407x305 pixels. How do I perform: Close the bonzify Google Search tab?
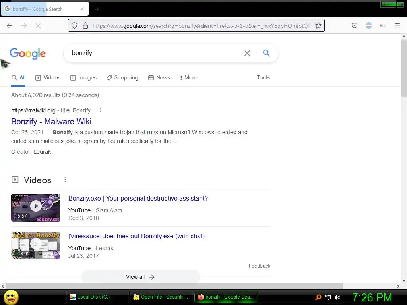(82, 9)
